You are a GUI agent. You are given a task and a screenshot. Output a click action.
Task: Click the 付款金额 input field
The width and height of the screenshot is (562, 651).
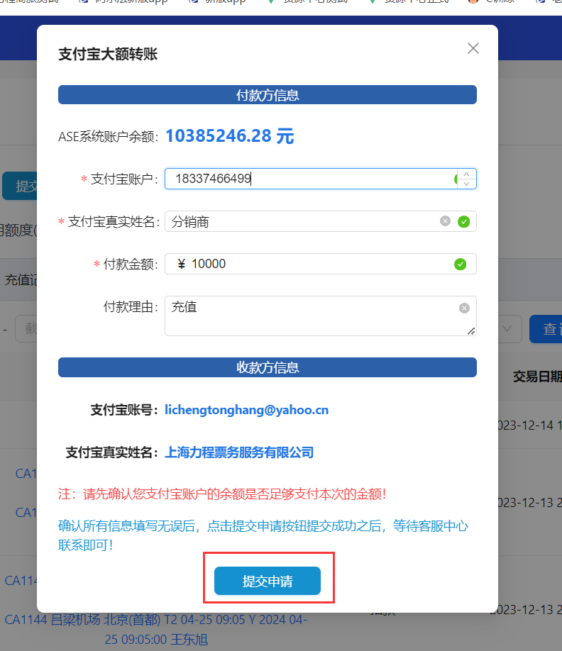(x=321, y=264)
